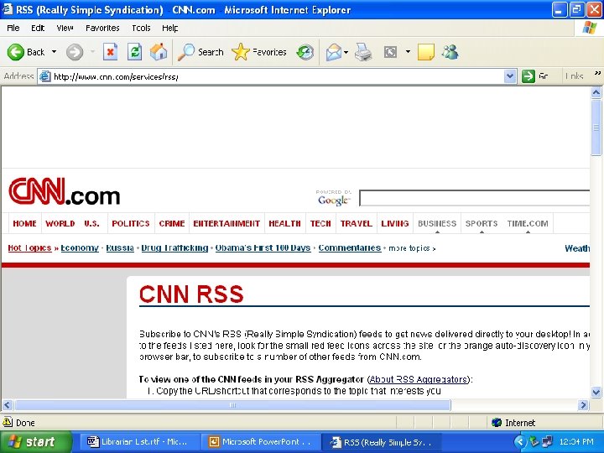
Task: Open Favorites star toolbar button
Action: [259, 52]
